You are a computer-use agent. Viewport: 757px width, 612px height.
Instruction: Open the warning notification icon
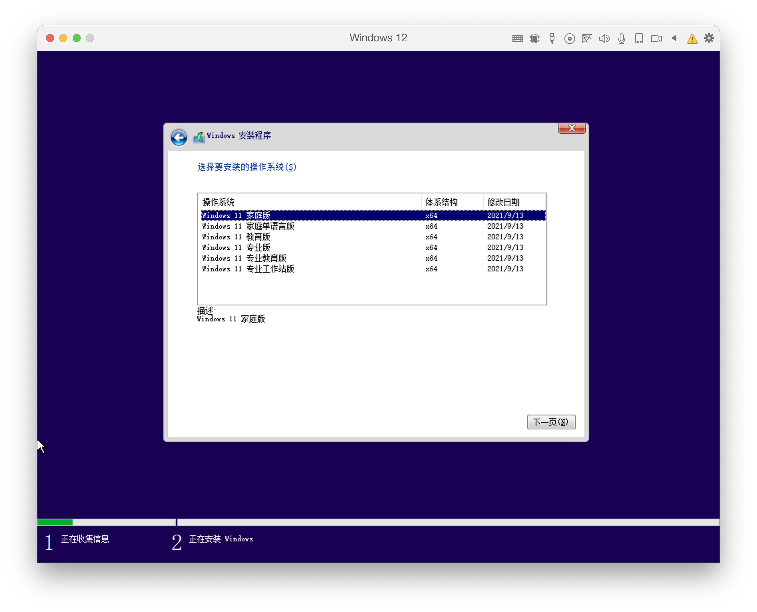pyautogui.click(x=692, y=38)
